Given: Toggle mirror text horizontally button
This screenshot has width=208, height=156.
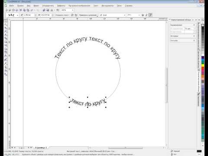Looking at the screenshot, I should point(72,15).
